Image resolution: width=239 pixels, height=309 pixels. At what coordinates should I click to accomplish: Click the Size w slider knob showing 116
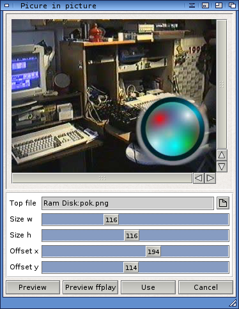pyautogui.click(x=111, y=220)
